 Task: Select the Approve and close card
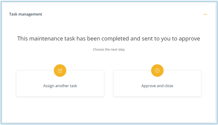point(157,83)
